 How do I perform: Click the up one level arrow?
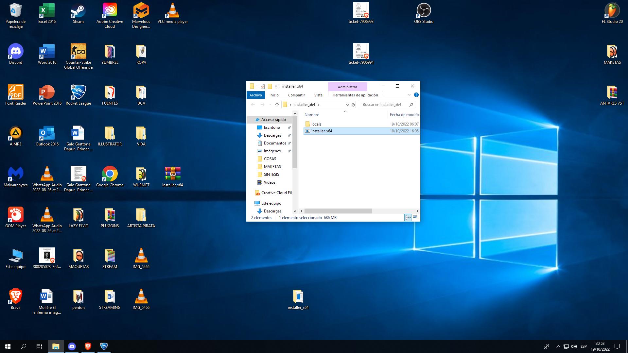tap(277, 105)
